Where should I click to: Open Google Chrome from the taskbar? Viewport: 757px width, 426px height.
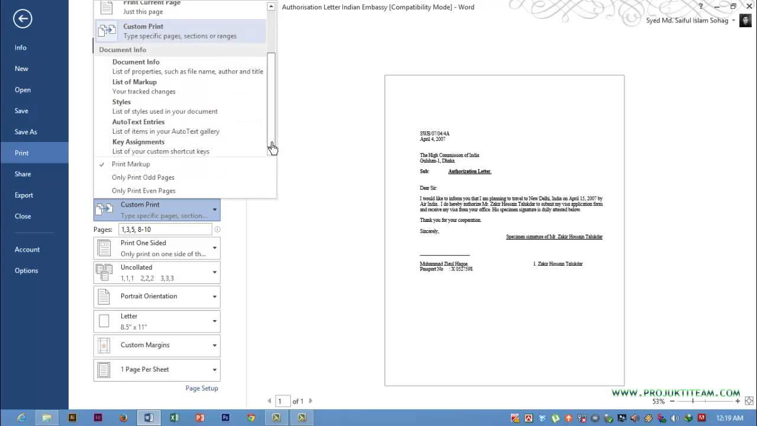251,417
